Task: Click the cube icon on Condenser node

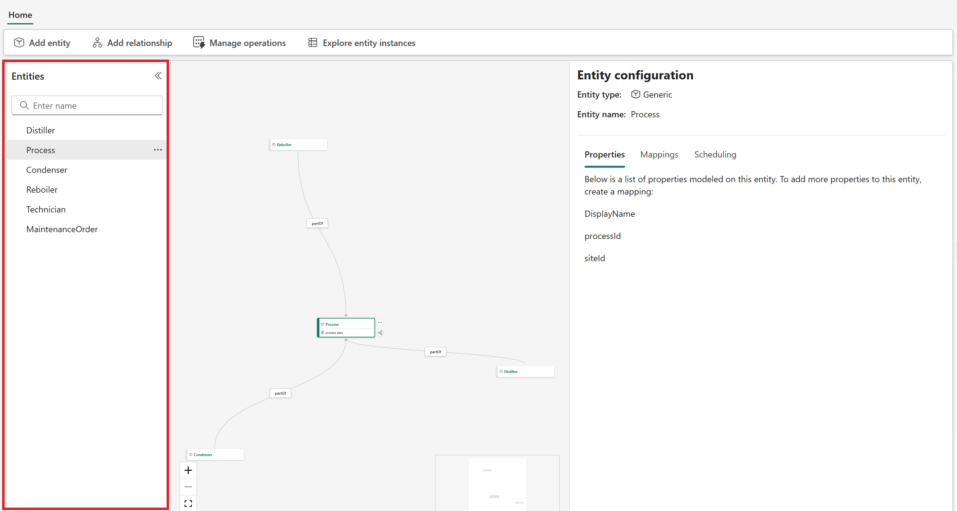Action: [191, 454]
